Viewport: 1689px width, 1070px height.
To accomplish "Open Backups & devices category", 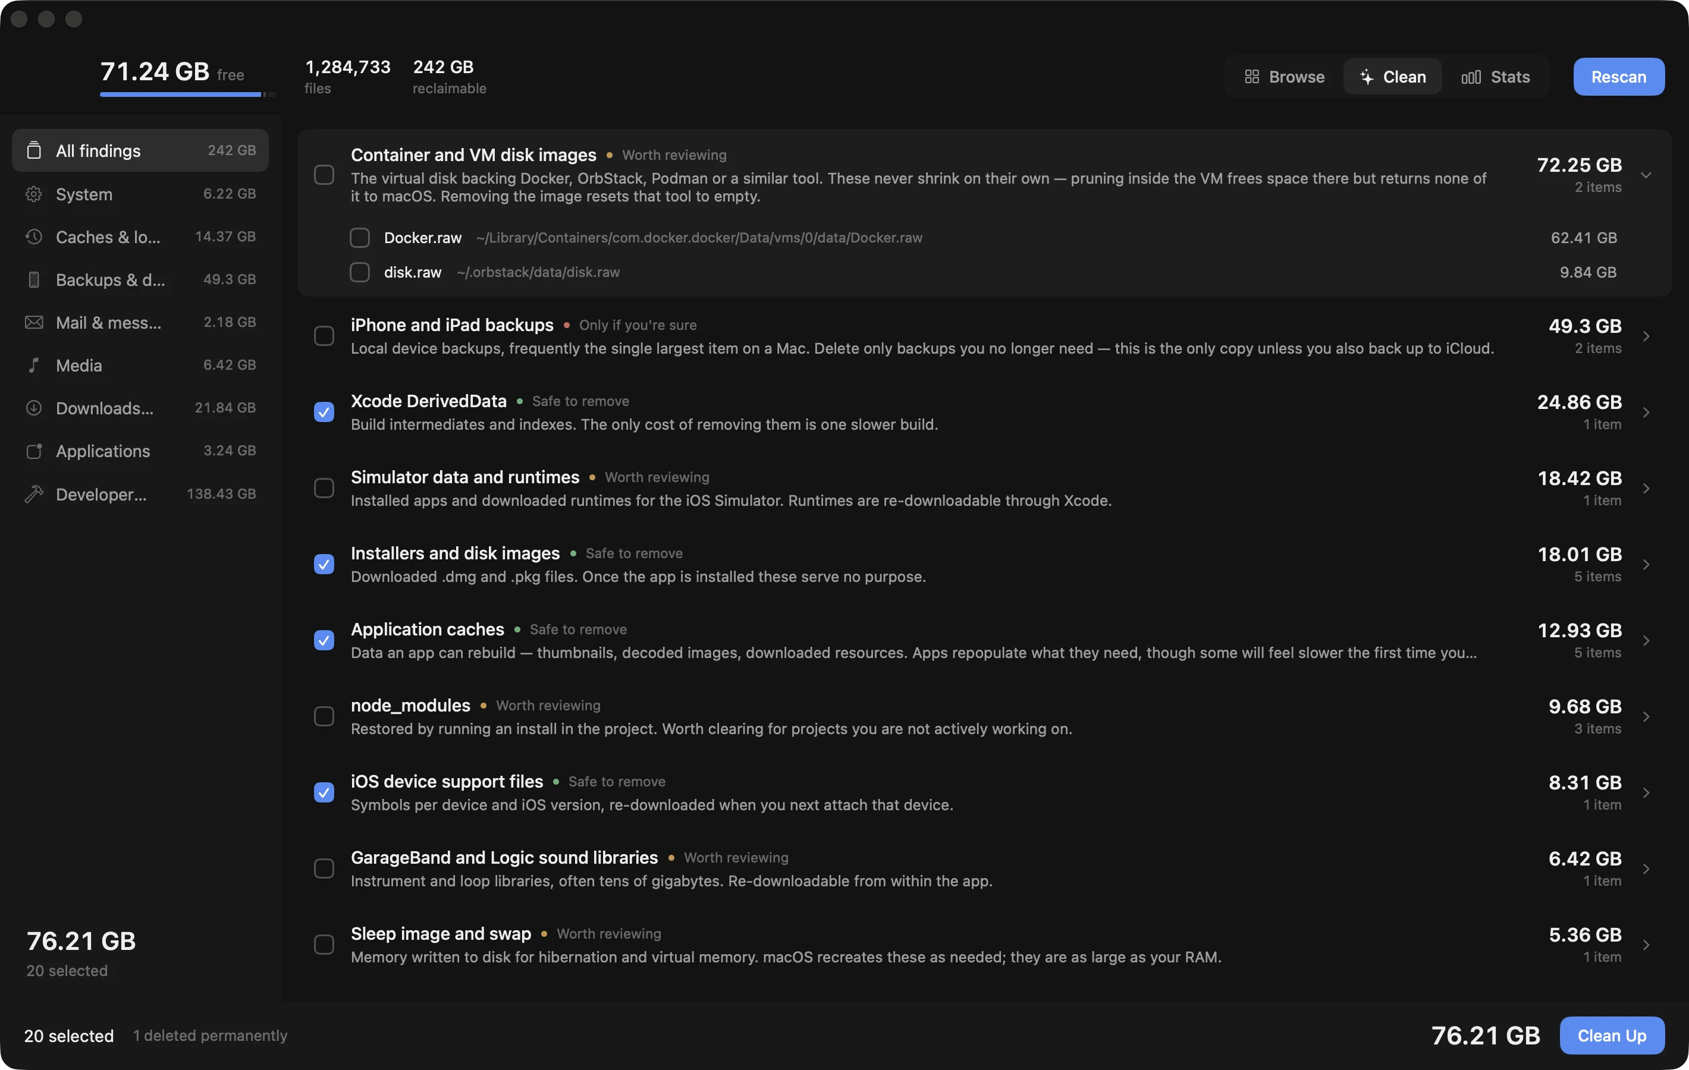I will point(140,280).
